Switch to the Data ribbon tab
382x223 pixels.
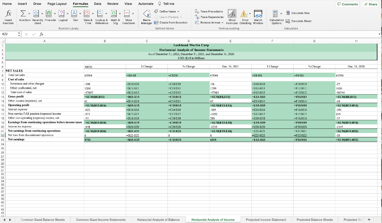(x=97, y=4)
